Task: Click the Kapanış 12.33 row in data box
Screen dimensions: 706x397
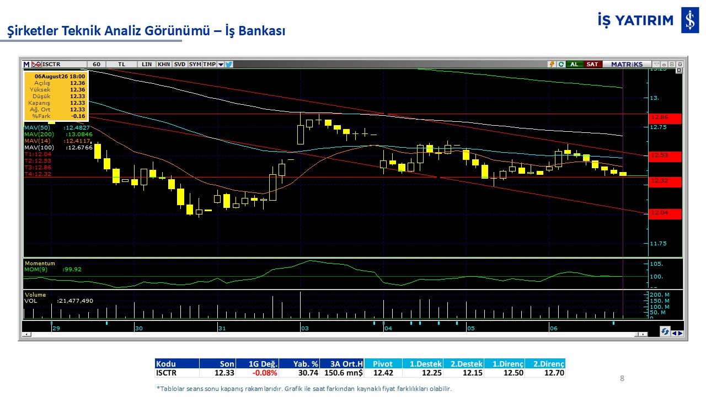Action: (x=55, y=103)
